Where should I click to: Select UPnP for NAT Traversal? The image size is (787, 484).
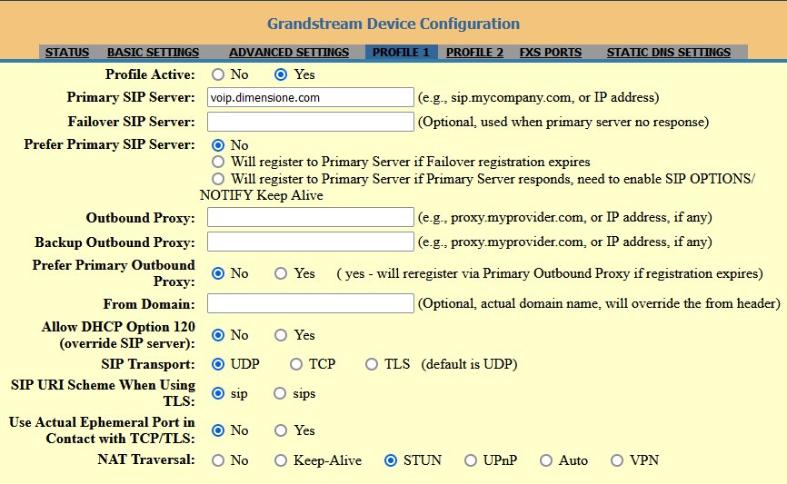pos(471,460)
